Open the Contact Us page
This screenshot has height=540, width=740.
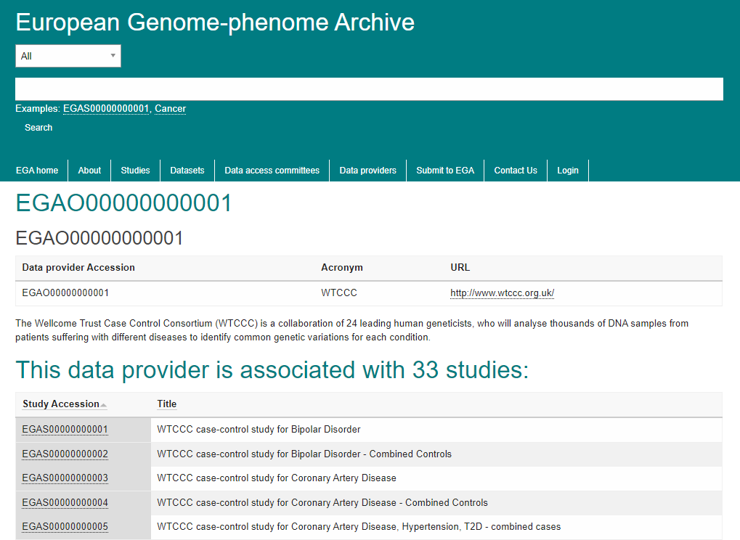click(x=516, y=171)
